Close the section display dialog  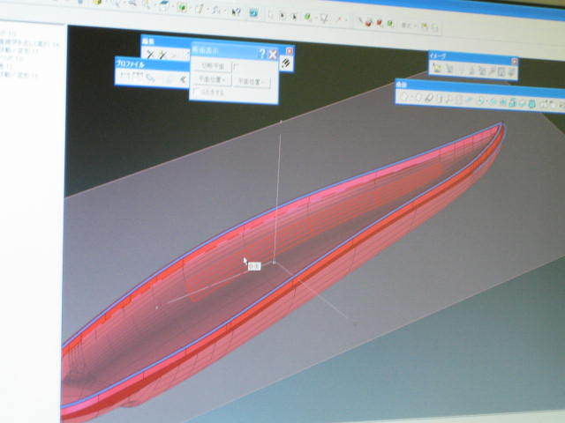(x=273, y=55)
